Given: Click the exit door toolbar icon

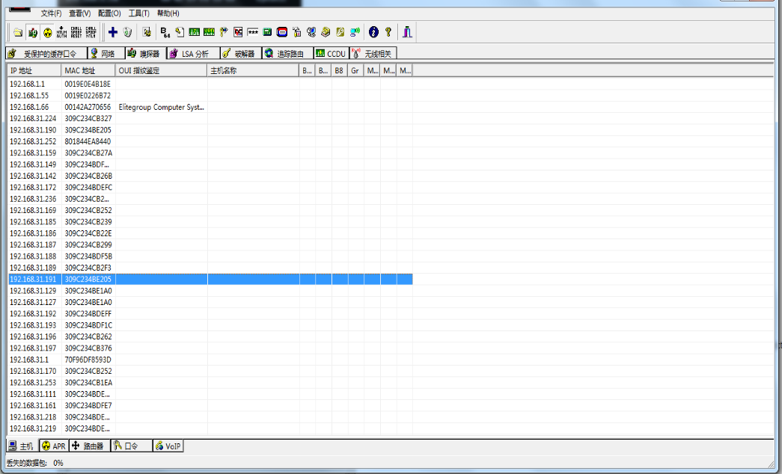Looking at the screenshot, I should pos(407,32).
